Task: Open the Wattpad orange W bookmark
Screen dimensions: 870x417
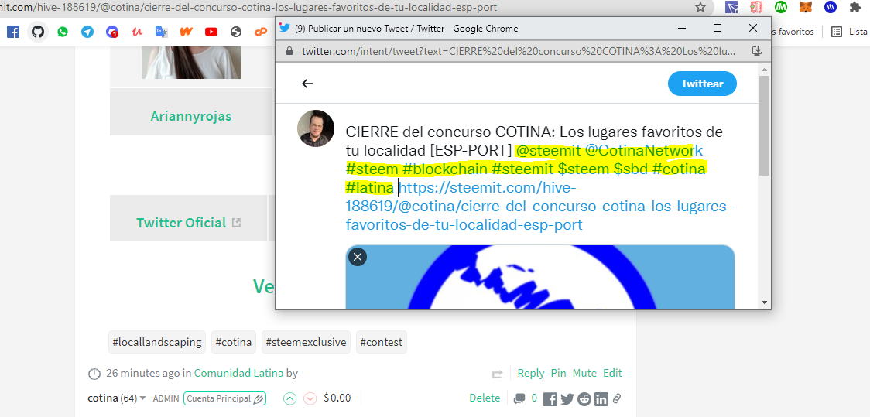Action: point(187,32)
